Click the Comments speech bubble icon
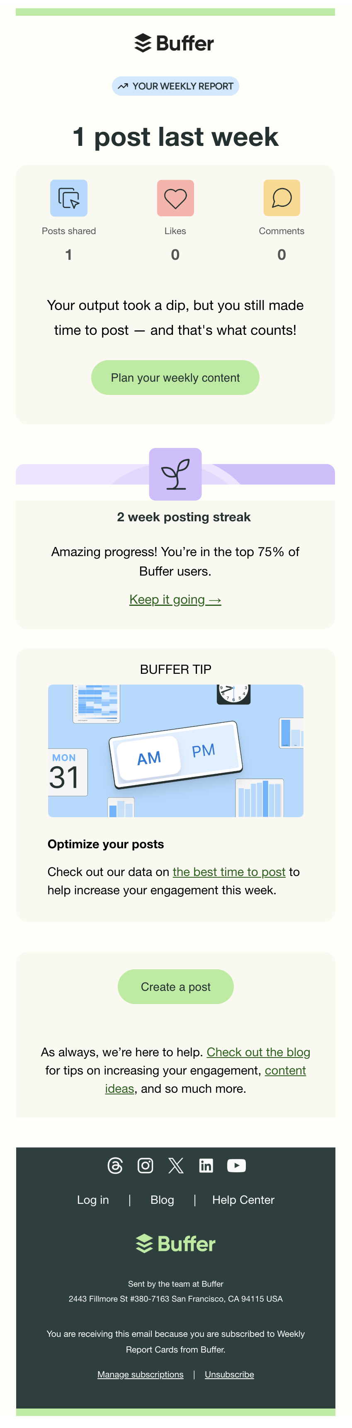The image size is (352, 1428). click(x=281, y=198)
